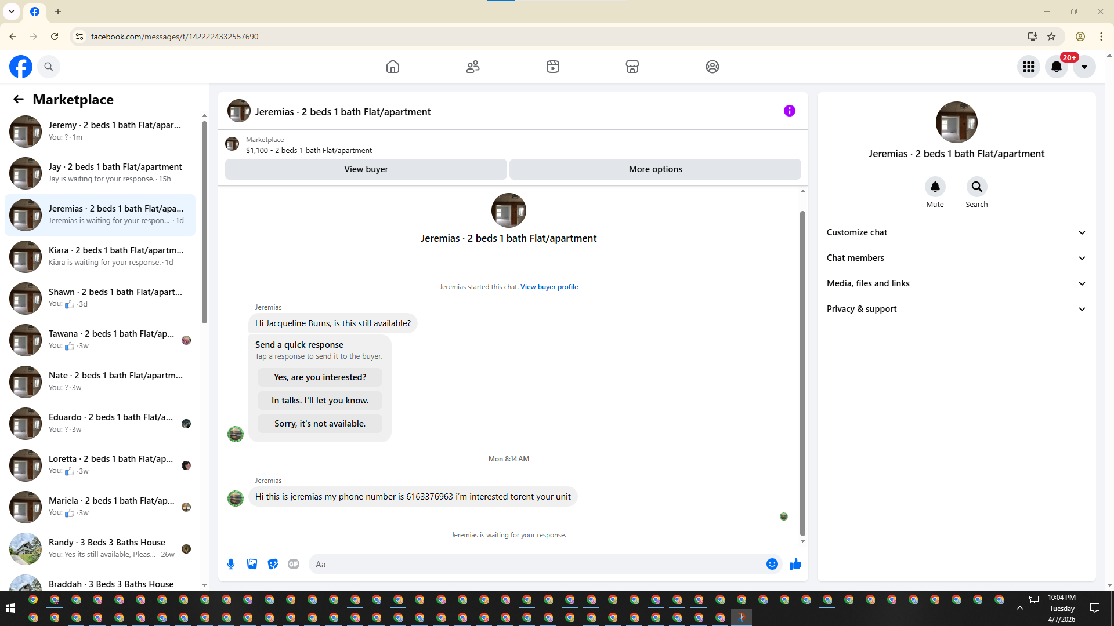1114x626 pixels.
Task: Open Kiara's conversation in the list
Action: (x=100, y=257)
